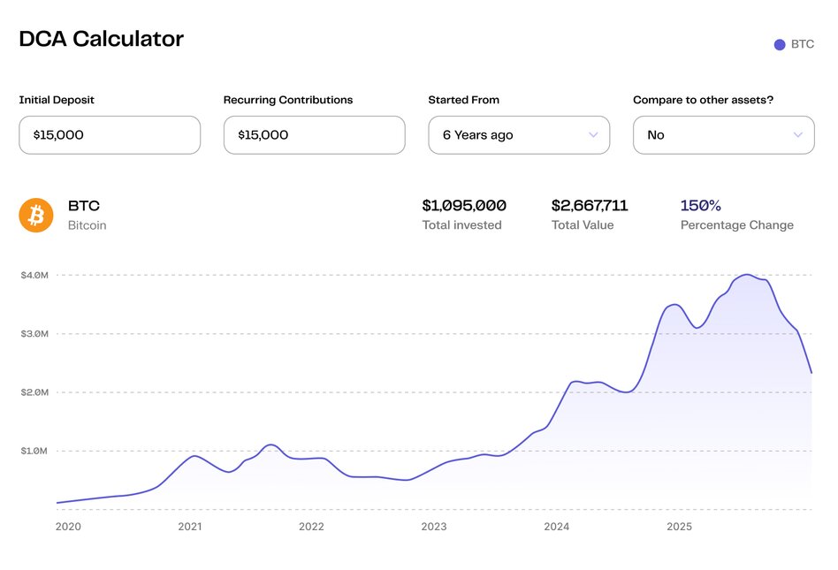
Task: Open the Started From dropdown
Action: click(518, 135)
